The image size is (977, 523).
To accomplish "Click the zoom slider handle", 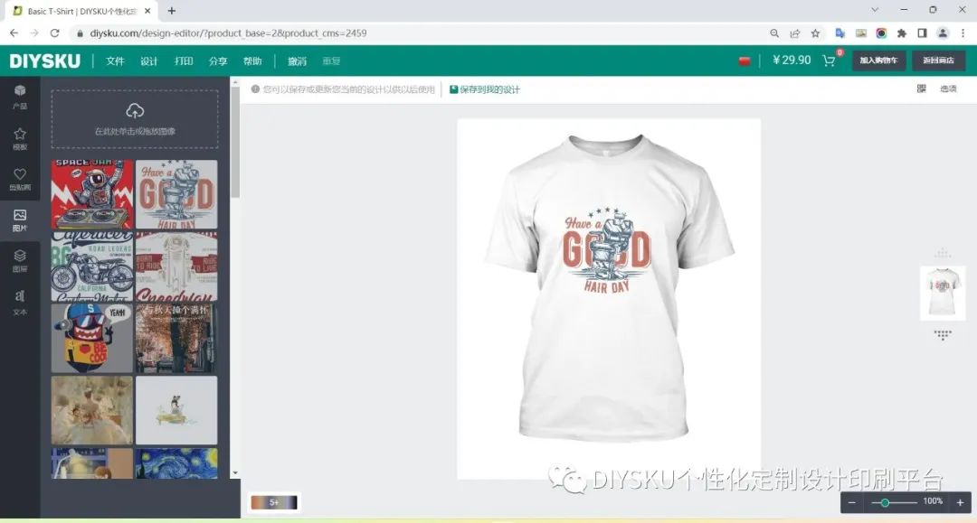I will pos(885,502).
